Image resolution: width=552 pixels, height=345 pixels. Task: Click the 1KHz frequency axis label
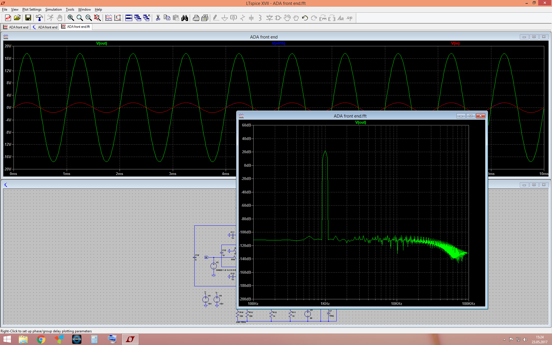(325, 304)
